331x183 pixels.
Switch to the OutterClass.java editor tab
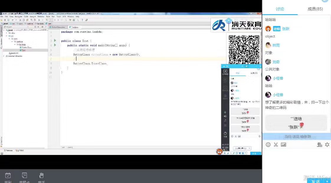click(x=58, y=27)
